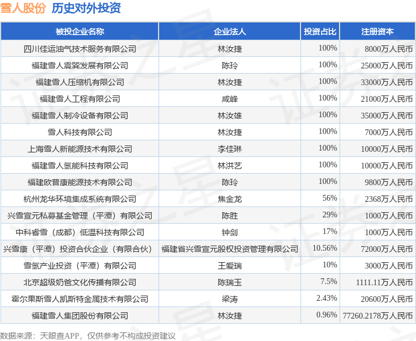The height and width of the screenshot is (341, 416).
Task: Click legal person 陈胜
Action: click(230, 216)
